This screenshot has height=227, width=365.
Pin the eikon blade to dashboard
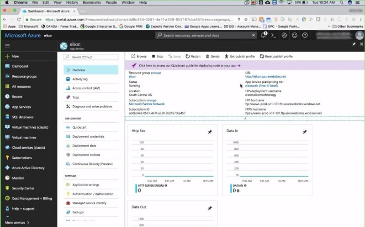354,44
